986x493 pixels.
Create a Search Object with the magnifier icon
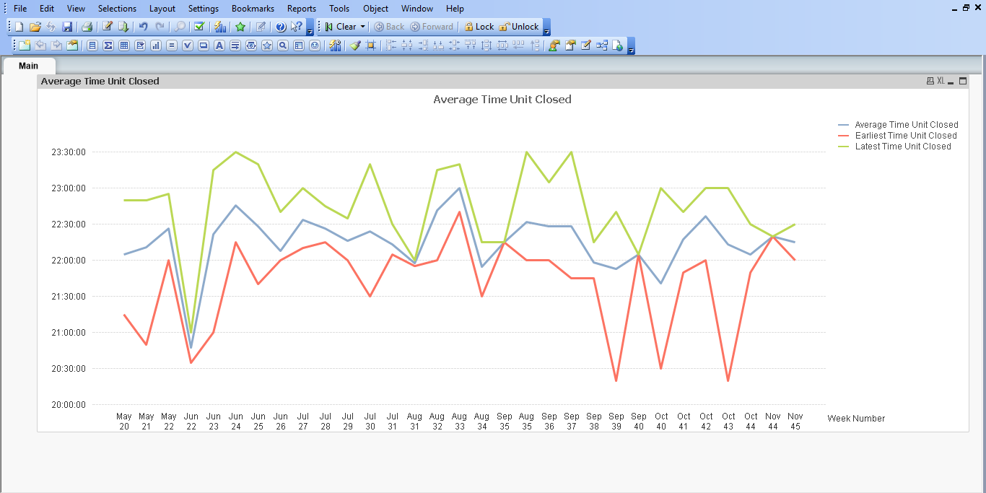(283, 45)
